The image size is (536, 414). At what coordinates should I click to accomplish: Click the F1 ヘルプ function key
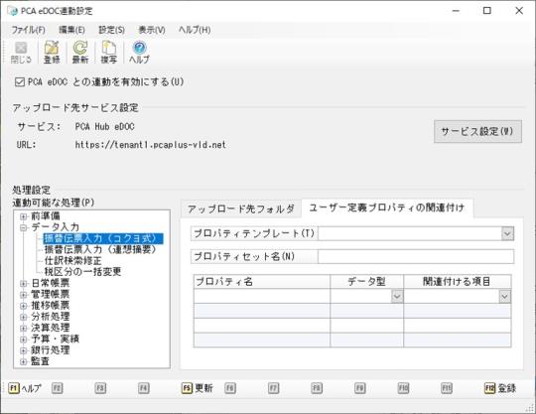point(25,388)
